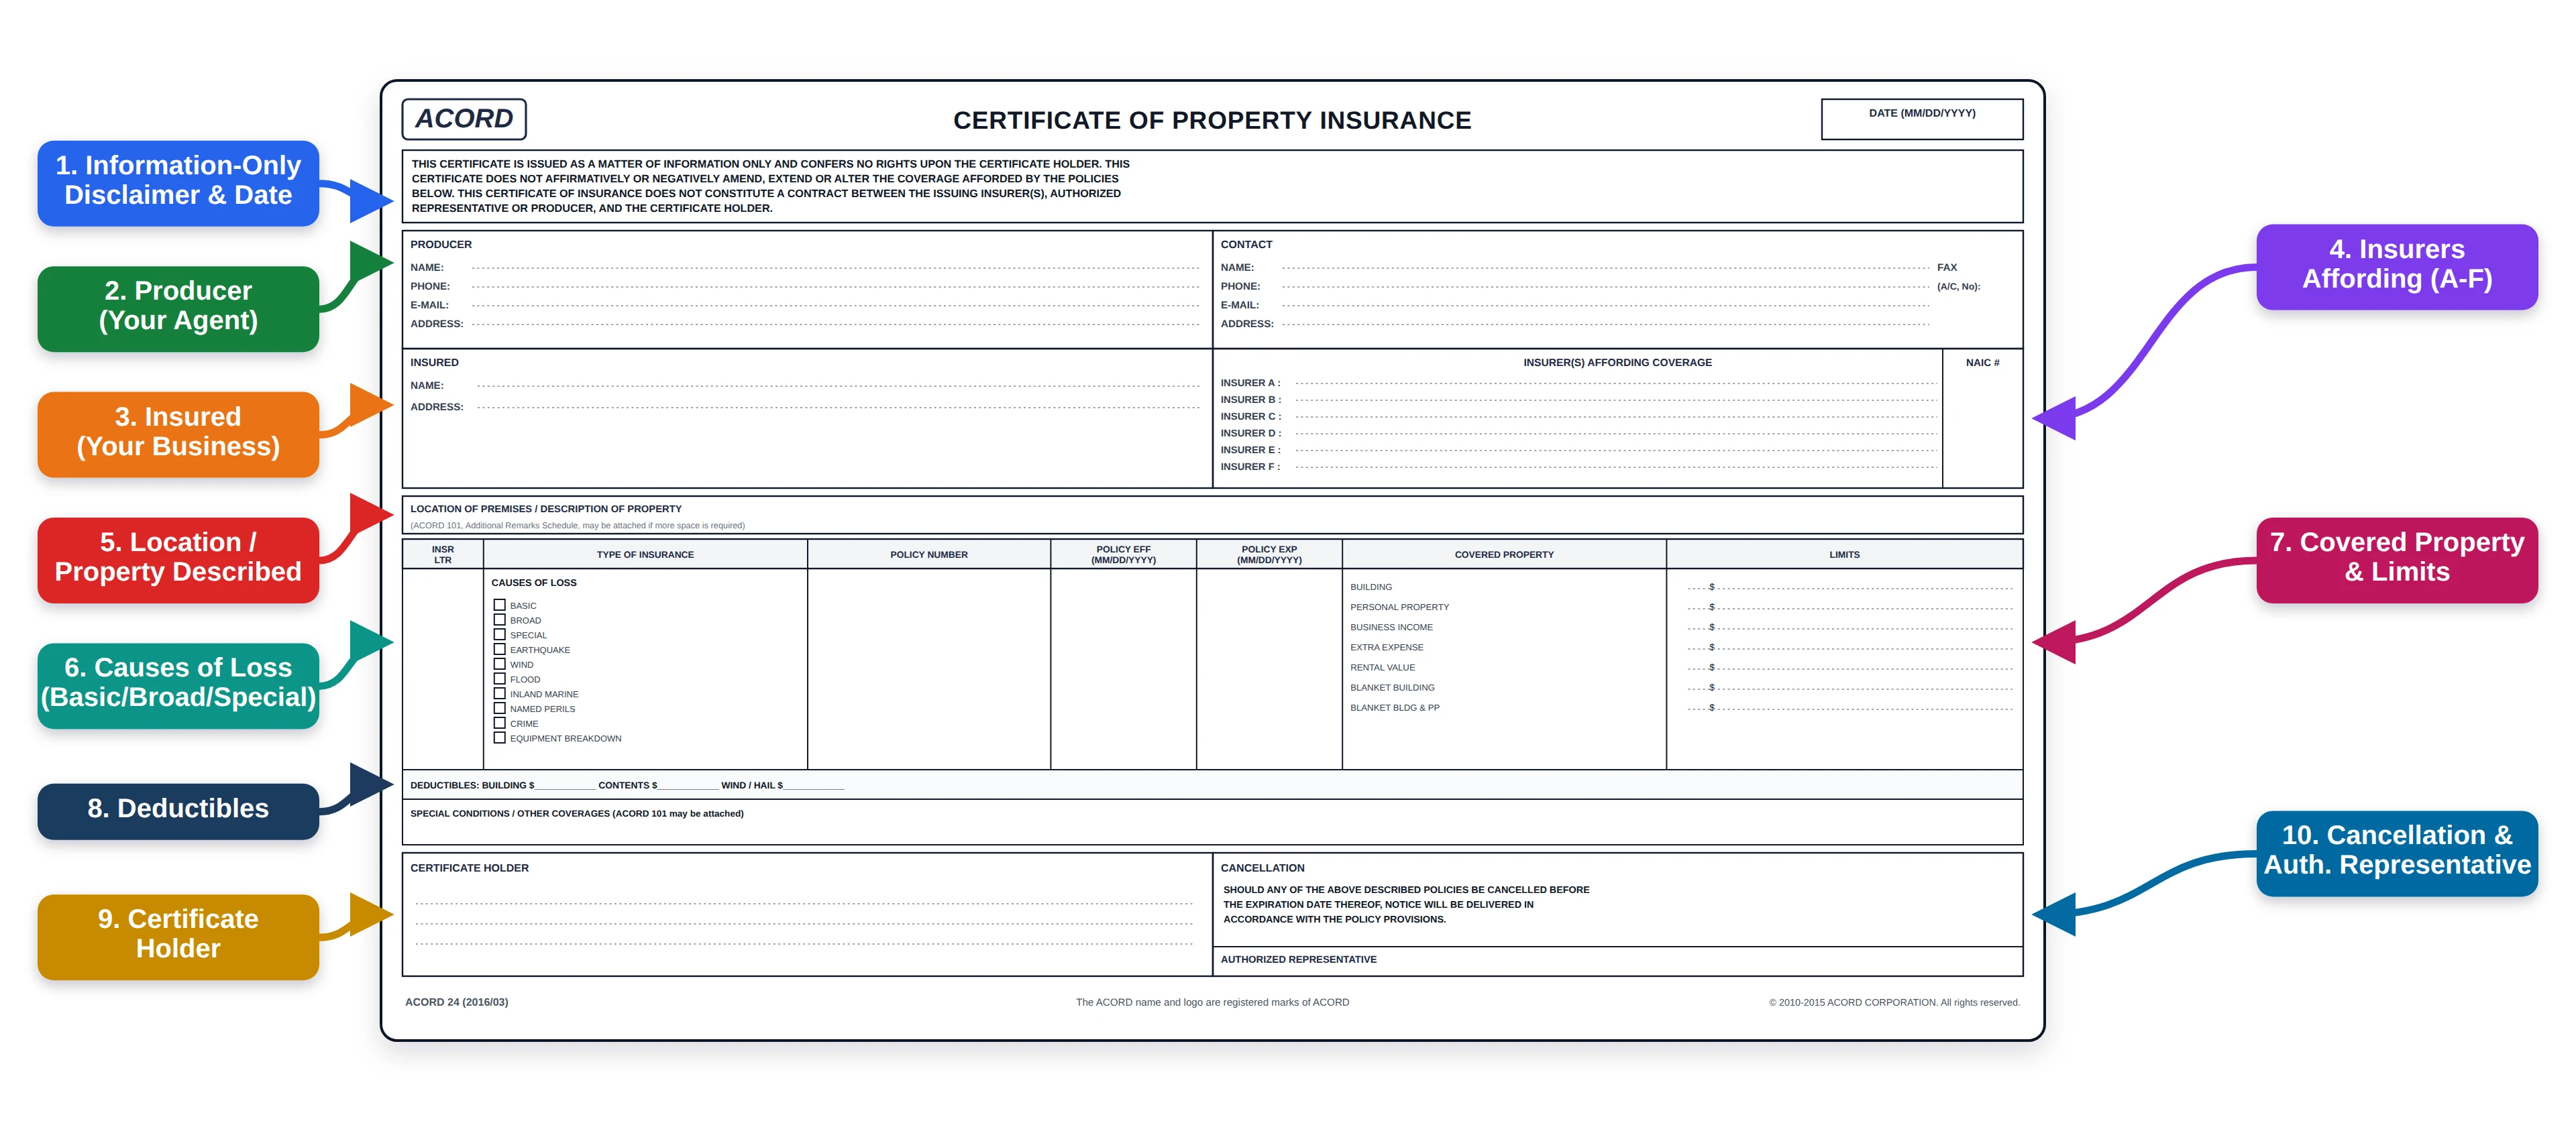Click the DATE (MM/DD/YYYY) field
2576x1121 pixels.
pos(1921,119)
